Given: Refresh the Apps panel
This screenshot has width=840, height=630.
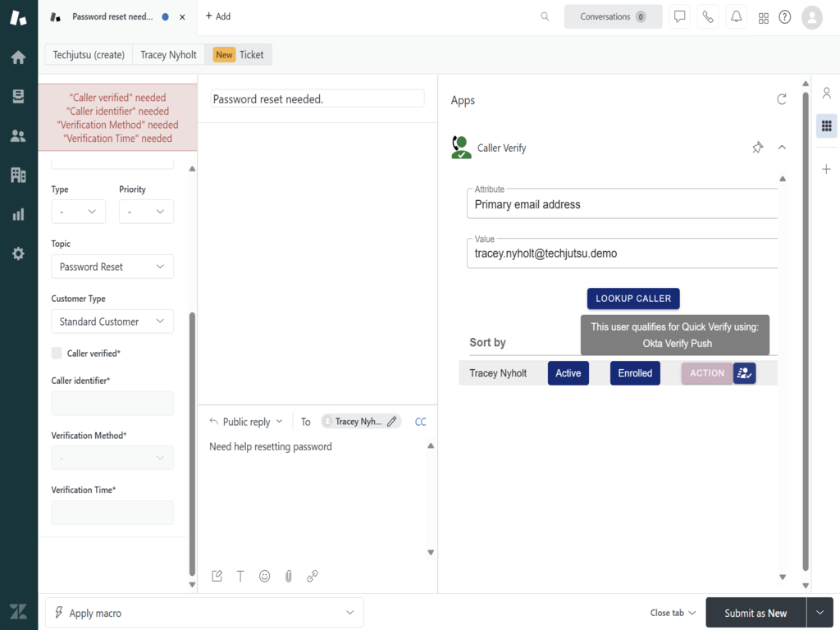Looking at the screenshot, I should point(782,99).
